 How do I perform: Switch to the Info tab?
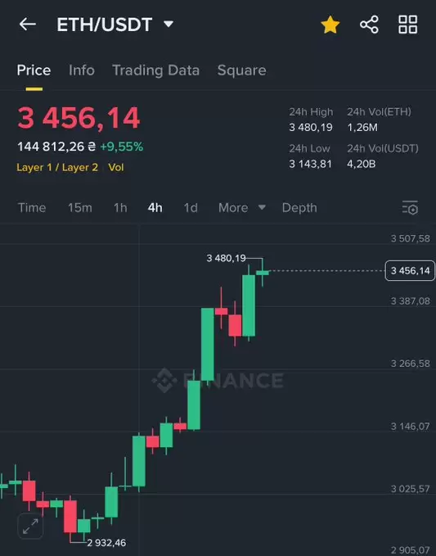[82, 70]
